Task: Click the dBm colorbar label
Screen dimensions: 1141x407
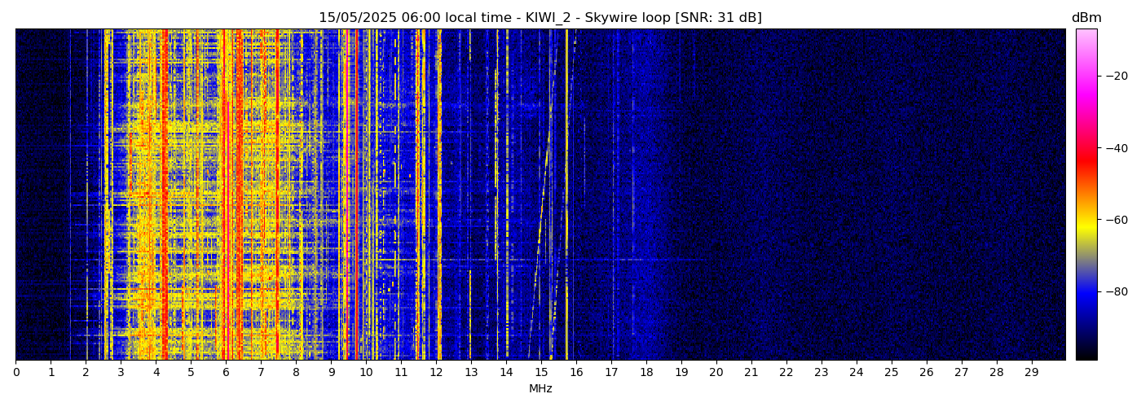Action: click(x=1086, y=18)
